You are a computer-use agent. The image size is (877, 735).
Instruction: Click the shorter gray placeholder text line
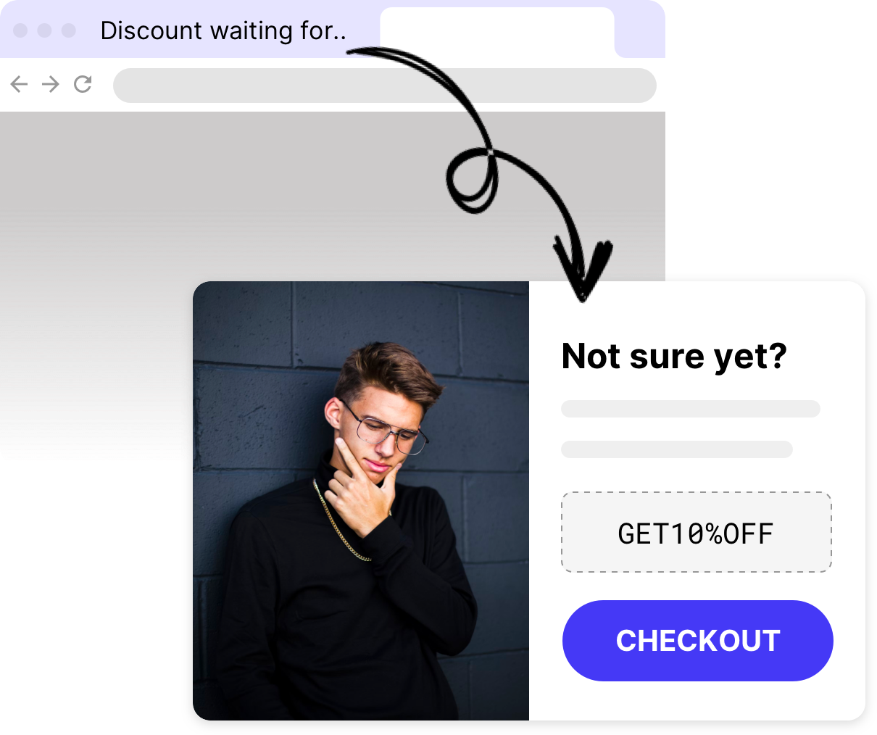pos(677,449)
